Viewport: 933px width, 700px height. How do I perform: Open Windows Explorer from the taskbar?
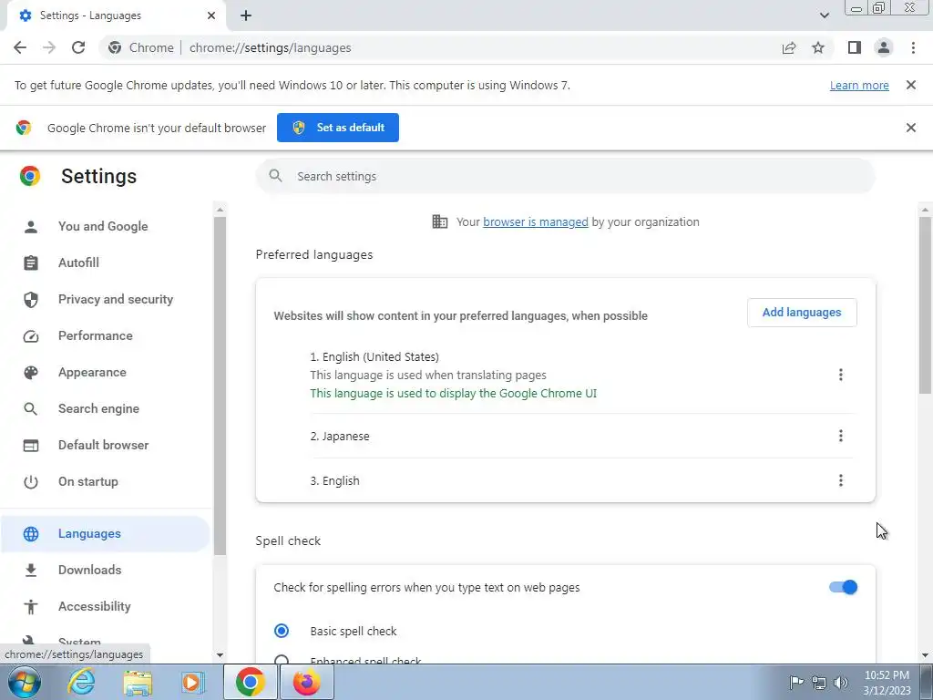[x=138, y=682]
